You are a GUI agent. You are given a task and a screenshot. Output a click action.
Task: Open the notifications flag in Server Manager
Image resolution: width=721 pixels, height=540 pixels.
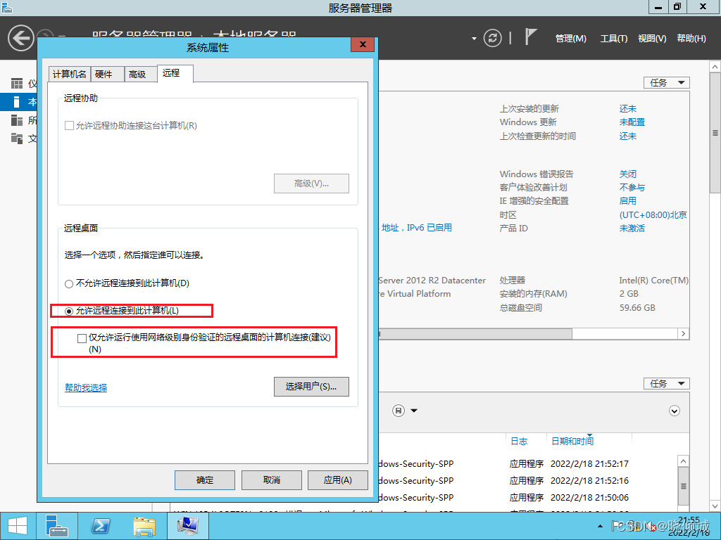coord(531,37)
